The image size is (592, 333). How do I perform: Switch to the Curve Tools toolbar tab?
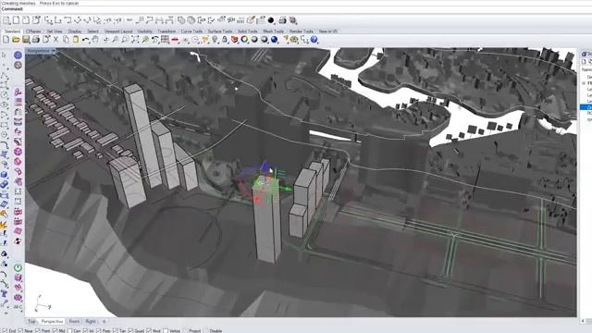[191, 31]
